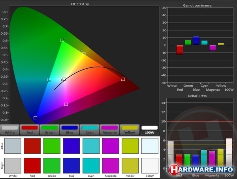Select the White color button
Screen dimensions: 237x179
(10, 130)
